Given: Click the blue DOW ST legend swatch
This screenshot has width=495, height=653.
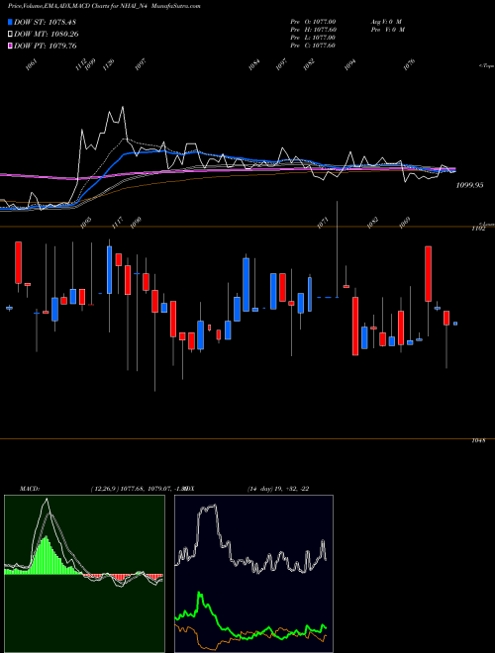Looking at the screenshot, I should [11, 22].
